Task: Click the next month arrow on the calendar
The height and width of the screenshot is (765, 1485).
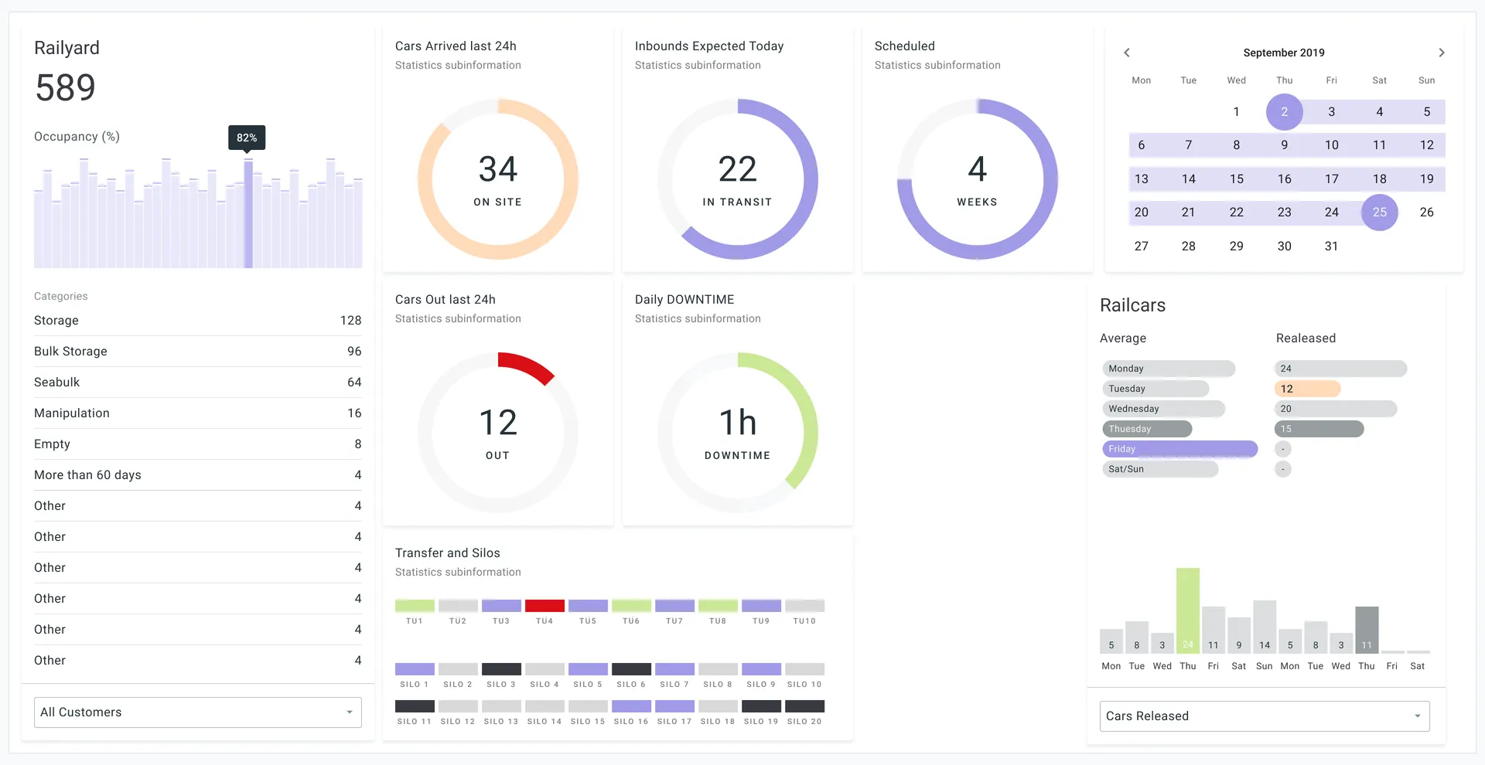Action: click(1442, 53)
